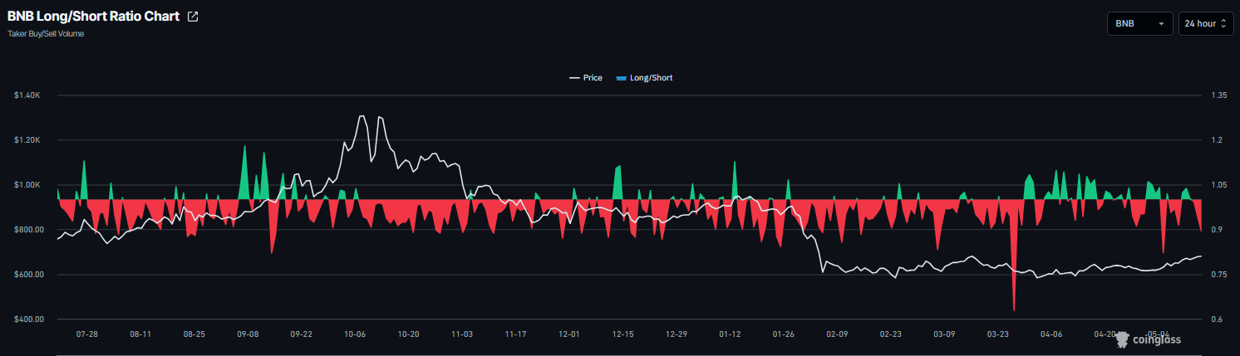Open the external link icon beside chart title

coord(193,17)
